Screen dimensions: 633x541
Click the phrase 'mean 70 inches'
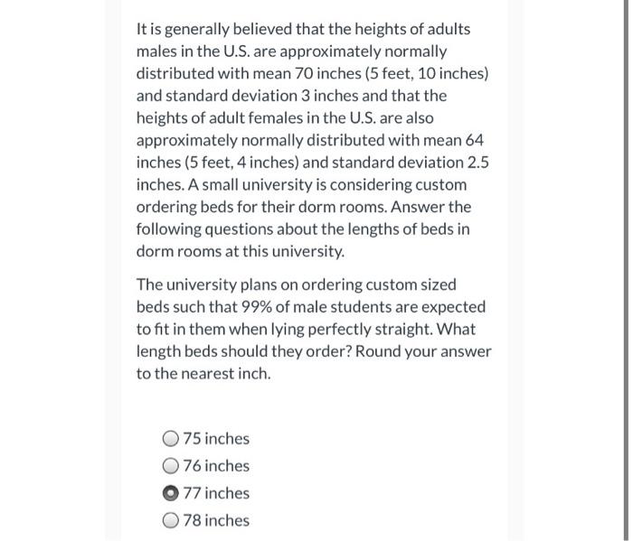pyautogui.click(x=307, y=74)
